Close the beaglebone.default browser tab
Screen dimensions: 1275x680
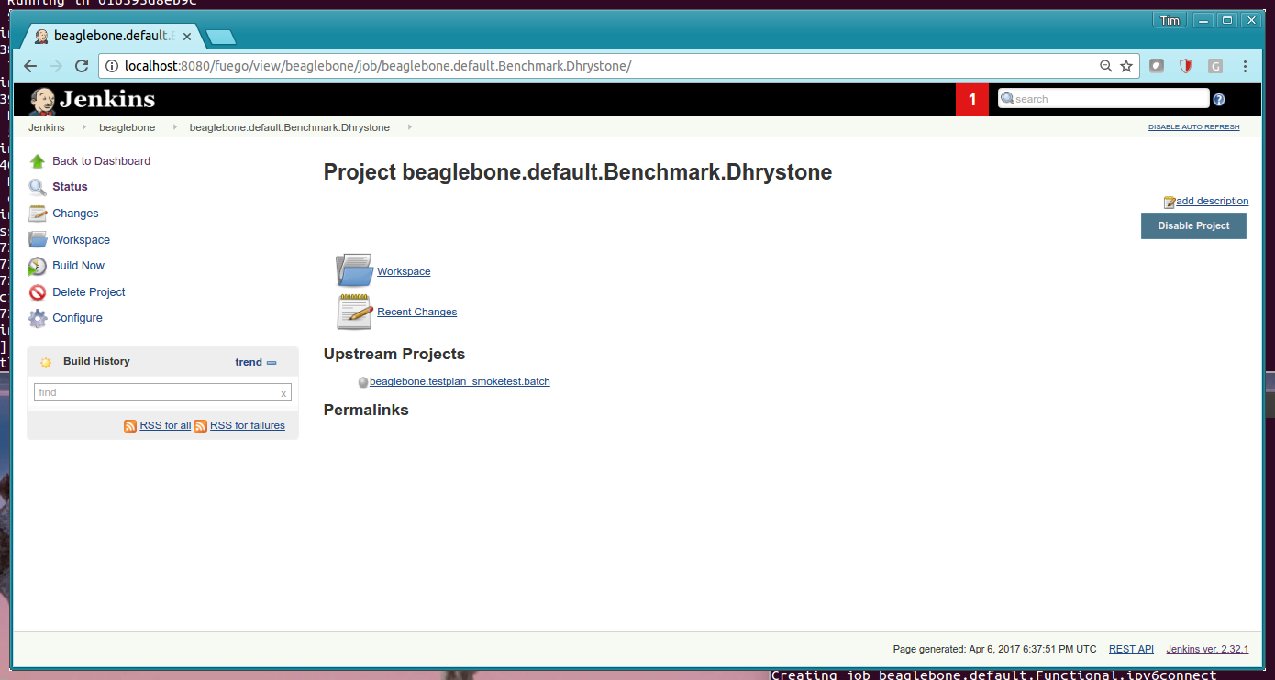pyautogui.click(x=187, y=37)
